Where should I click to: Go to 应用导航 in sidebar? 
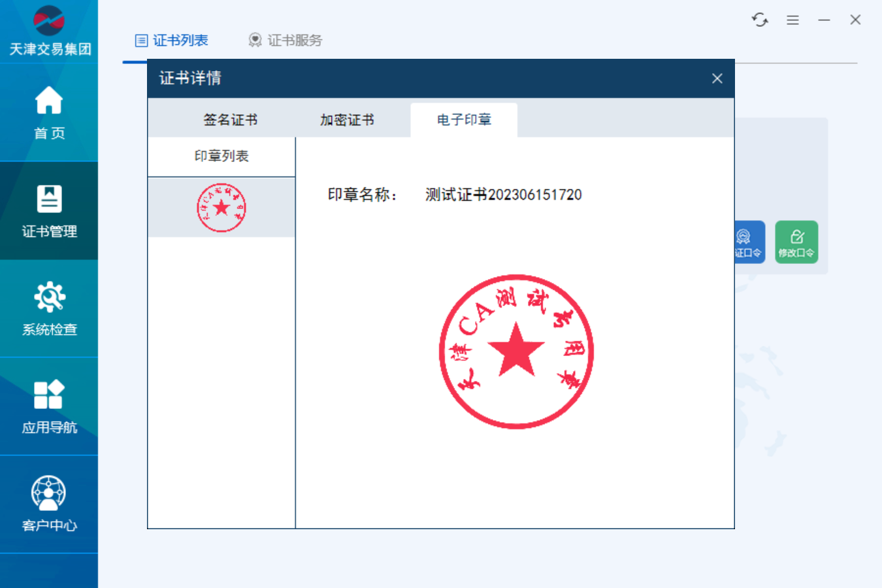click(49, 406)
